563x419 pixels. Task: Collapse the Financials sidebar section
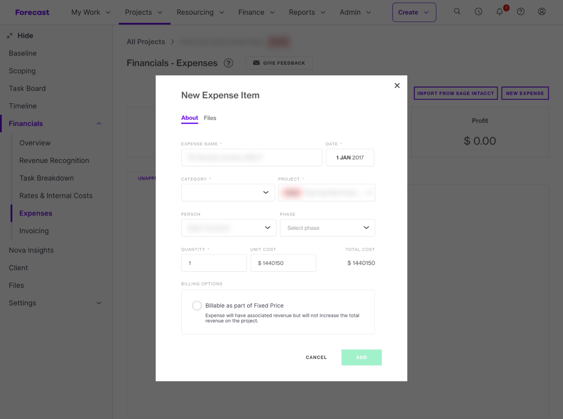[x=99, y=124]
